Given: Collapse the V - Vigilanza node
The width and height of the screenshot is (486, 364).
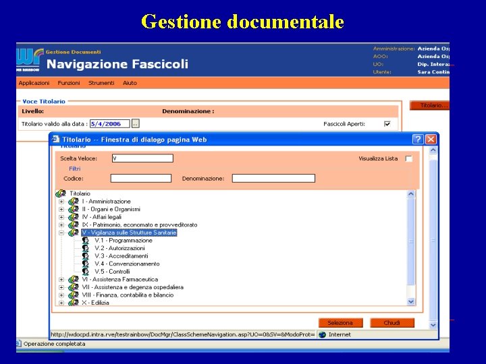Looking at the screenshot, I should click(61, 233).
